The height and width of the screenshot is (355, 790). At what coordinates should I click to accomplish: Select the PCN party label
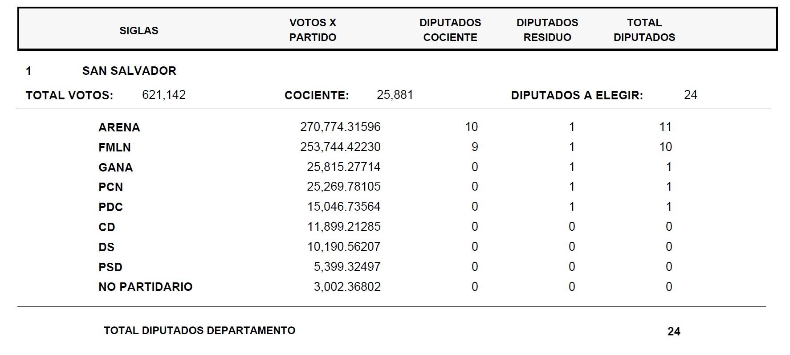click(110, 187)
